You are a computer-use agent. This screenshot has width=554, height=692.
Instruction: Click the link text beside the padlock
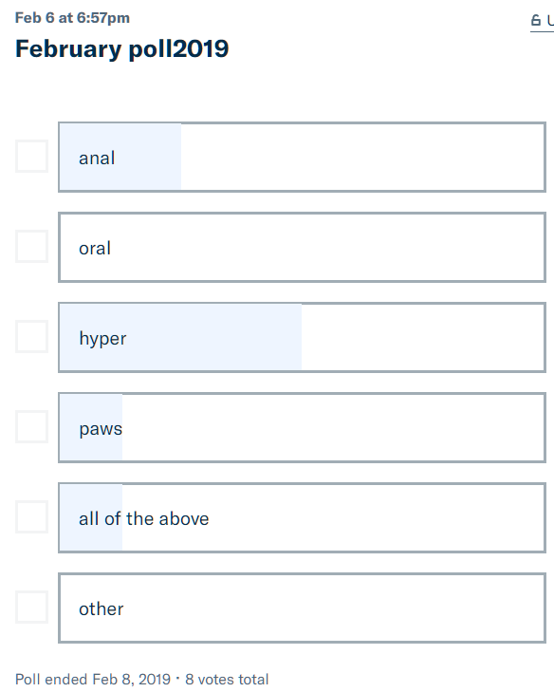pos(550,20)
